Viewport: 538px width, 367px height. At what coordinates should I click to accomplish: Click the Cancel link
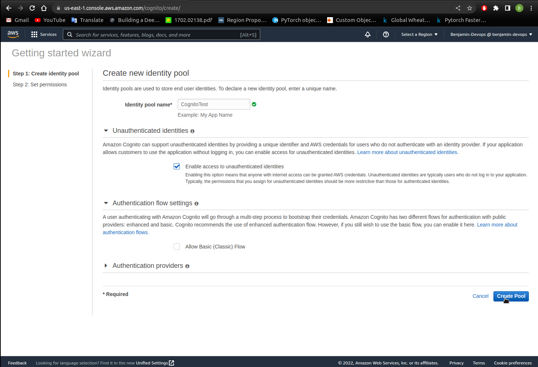pyautogui.click(x=480, y=296)
